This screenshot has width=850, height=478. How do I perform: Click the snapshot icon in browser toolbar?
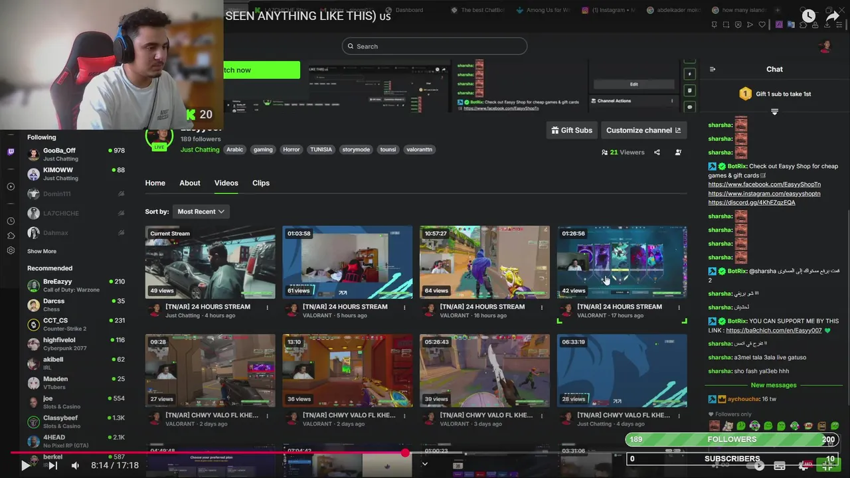726,25
